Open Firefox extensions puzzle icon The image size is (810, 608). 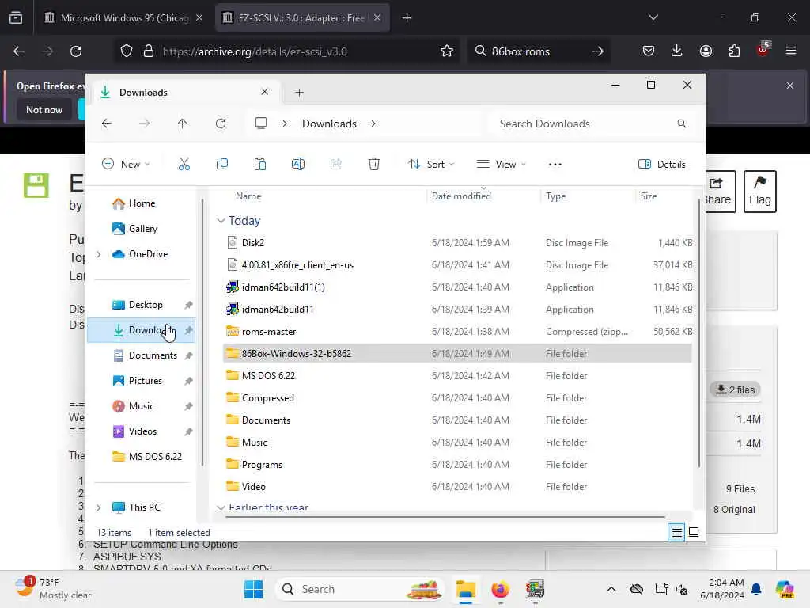pyautogui.click(x=734, y=51)
